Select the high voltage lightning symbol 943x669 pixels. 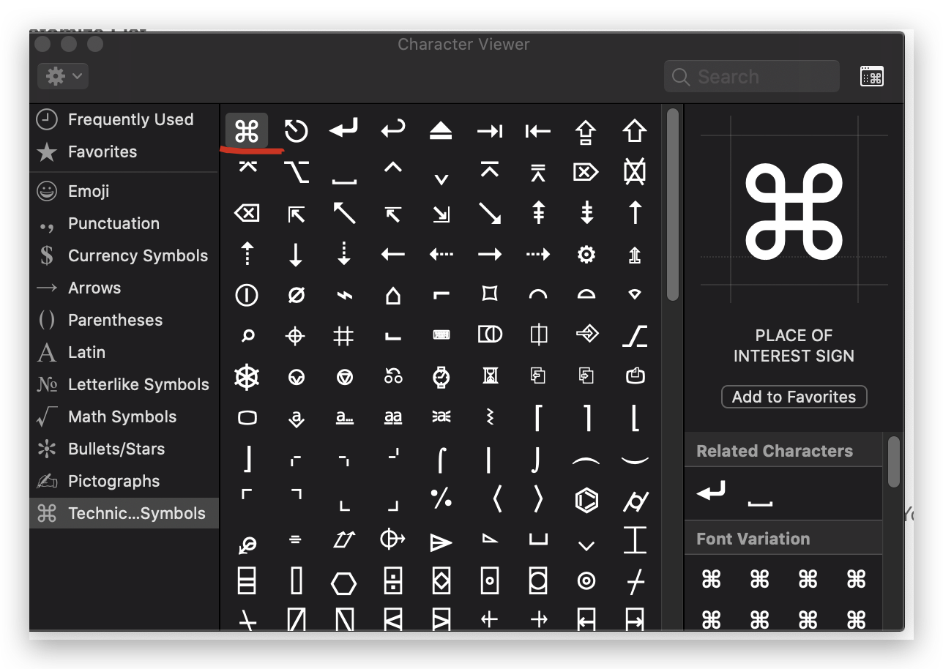click(x=343, y=296)
